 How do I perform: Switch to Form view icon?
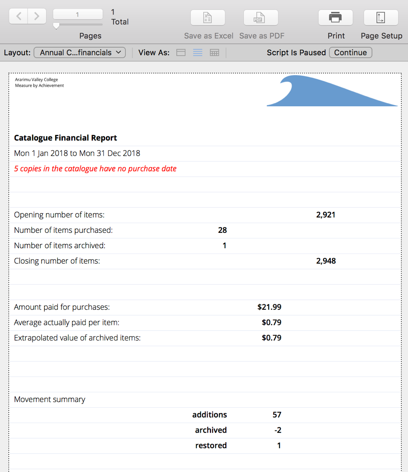(181, 53)
